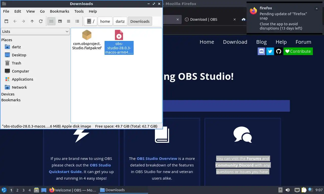The image size is (324, 194).
Task: Expand the Bookmarks section in sidebar
Action: tap(11, 100)
